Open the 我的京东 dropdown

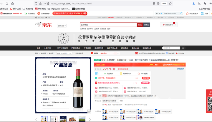[x=129, y=18]
